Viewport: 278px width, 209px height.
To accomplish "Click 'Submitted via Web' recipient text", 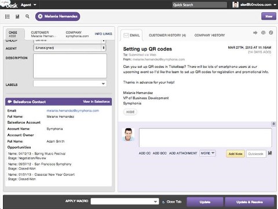I will [x=142, y=55].
